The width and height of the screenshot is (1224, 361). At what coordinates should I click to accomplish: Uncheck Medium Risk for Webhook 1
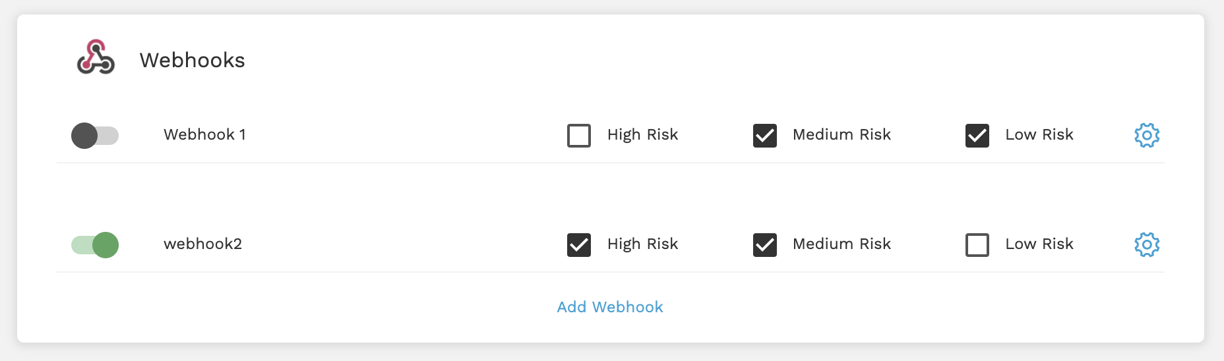point(765,136)
